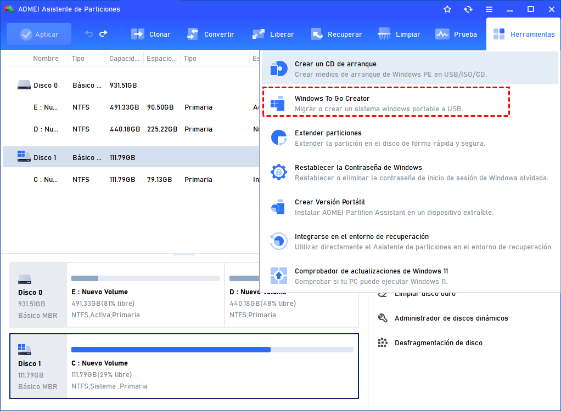Select partition C: row in the list

pyautogui.click(x=131, y=180)
